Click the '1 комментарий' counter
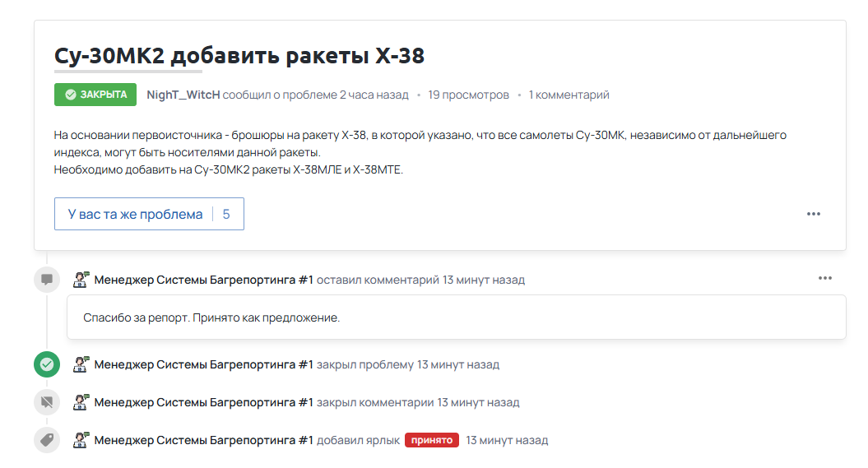The image size is (868, 468). 569,95
